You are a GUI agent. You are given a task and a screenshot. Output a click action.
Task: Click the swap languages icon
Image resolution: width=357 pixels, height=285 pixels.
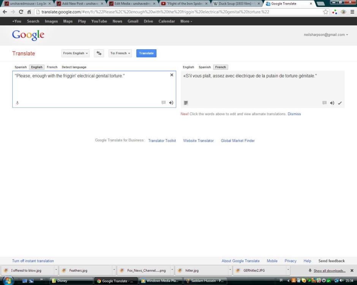click(x=99, y=53)
